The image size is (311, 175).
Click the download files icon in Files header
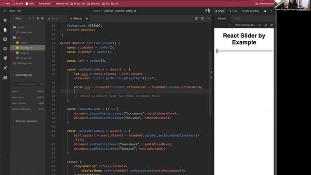29,18
